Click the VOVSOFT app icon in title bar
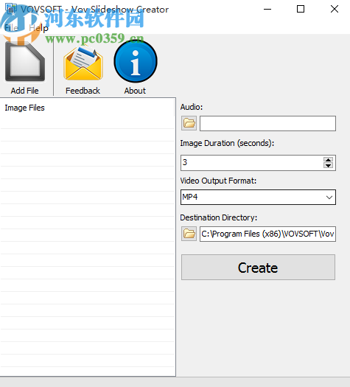The width and height of the screenshot is (350, 387). coord(11,9)
